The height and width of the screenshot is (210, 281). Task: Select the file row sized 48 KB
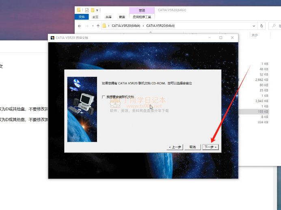click(254, 69)
